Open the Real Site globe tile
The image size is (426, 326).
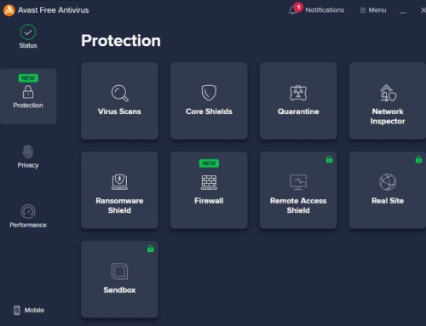pos(388,190)
